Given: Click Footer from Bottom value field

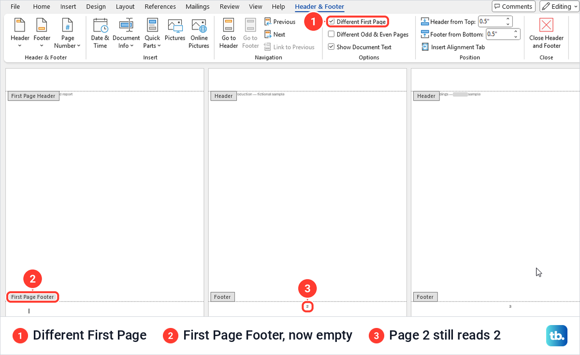Looking at the screenshot, I should click(499, 34).
